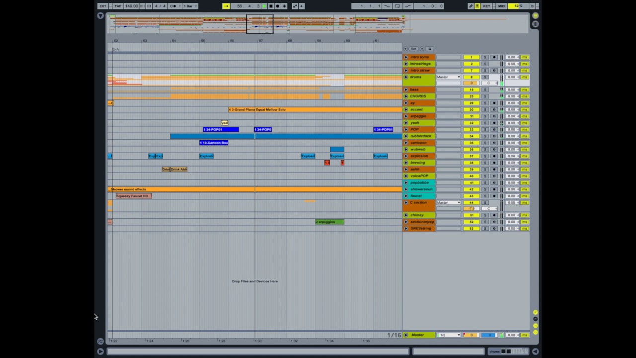Stop playback with the transport stop button
The height and width of the screenshot is (358, 636).
click(271, 6)
